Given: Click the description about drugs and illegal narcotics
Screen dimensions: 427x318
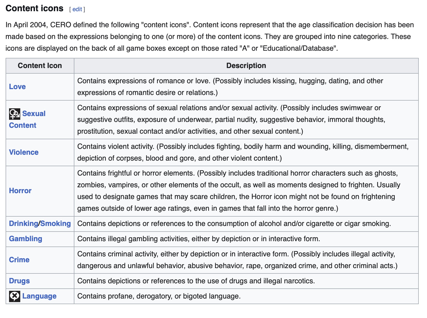Looking at the screenshot, I should [x=196, y=281].
